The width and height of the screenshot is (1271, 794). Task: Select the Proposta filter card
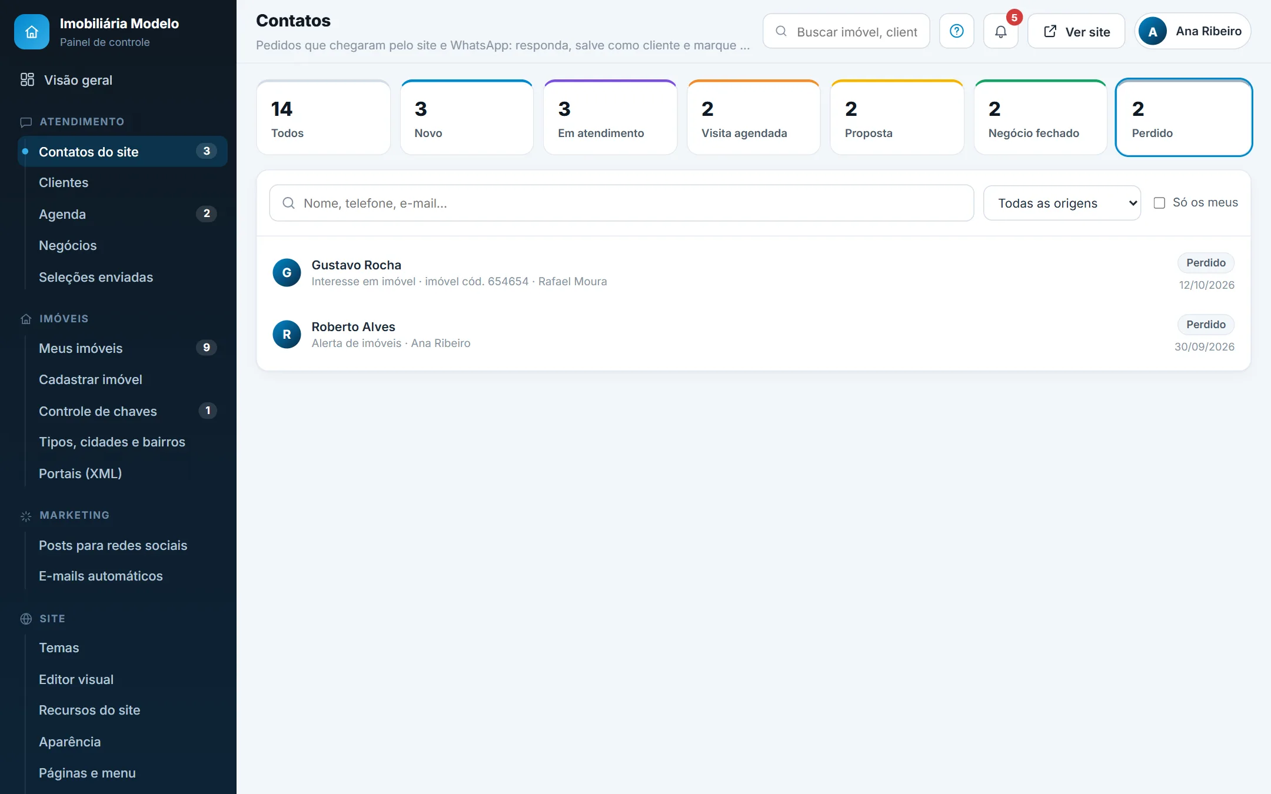tap(897, 118)
